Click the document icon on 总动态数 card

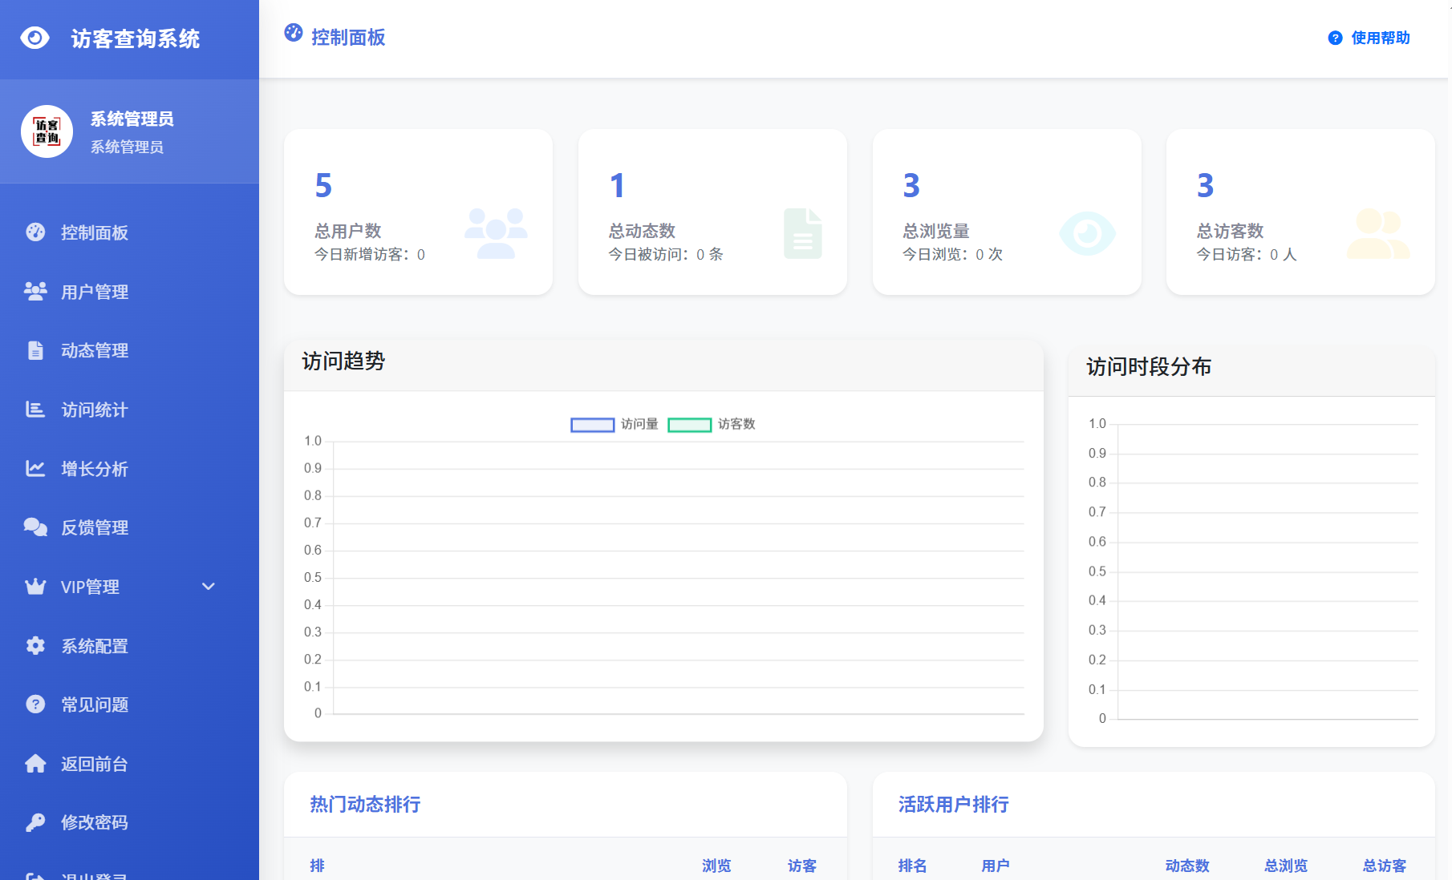coord(803,233)
